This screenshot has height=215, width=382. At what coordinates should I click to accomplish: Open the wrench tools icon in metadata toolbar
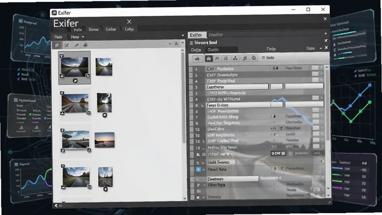[x=245, y=58]
